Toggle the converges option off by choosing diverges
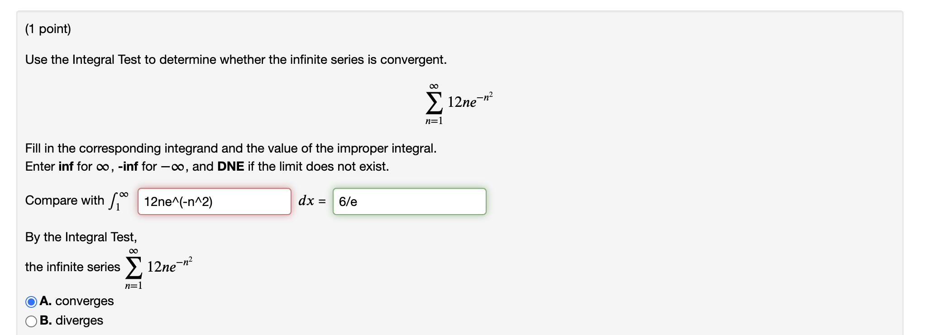937x335 pixels. point(31,321)
